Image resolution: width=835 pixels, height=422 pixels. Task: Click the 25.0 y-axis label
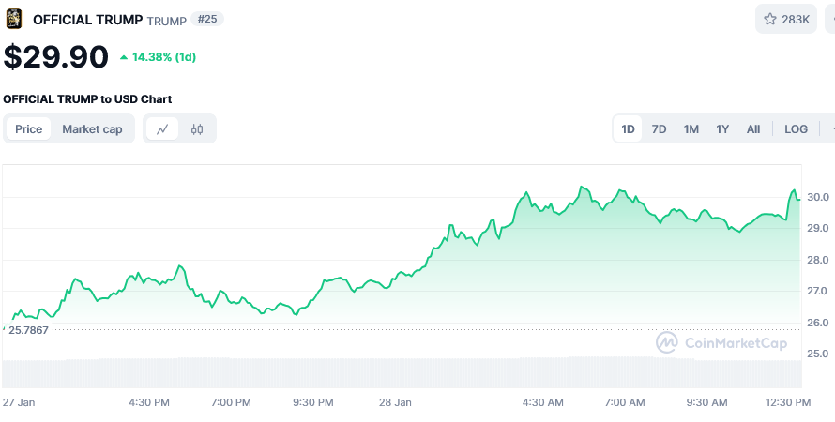[x=818, y=354]
